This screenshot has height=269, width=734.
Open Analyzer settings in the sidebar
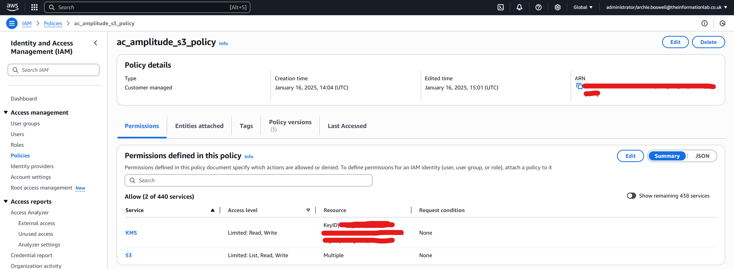tap(39, 245)
